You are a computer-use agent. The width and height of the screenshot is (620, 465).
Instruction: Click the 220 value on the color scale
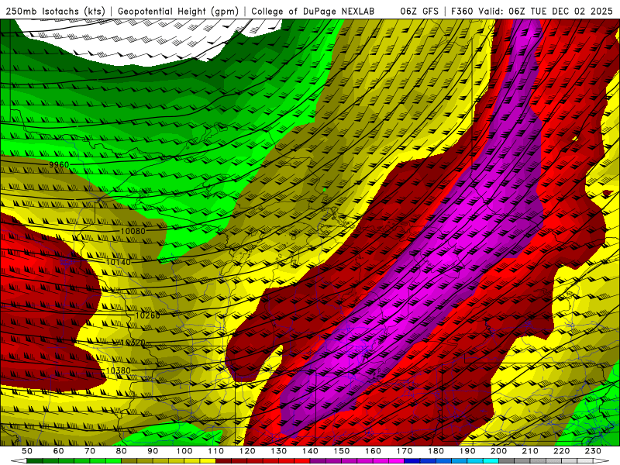coord(561,451)
